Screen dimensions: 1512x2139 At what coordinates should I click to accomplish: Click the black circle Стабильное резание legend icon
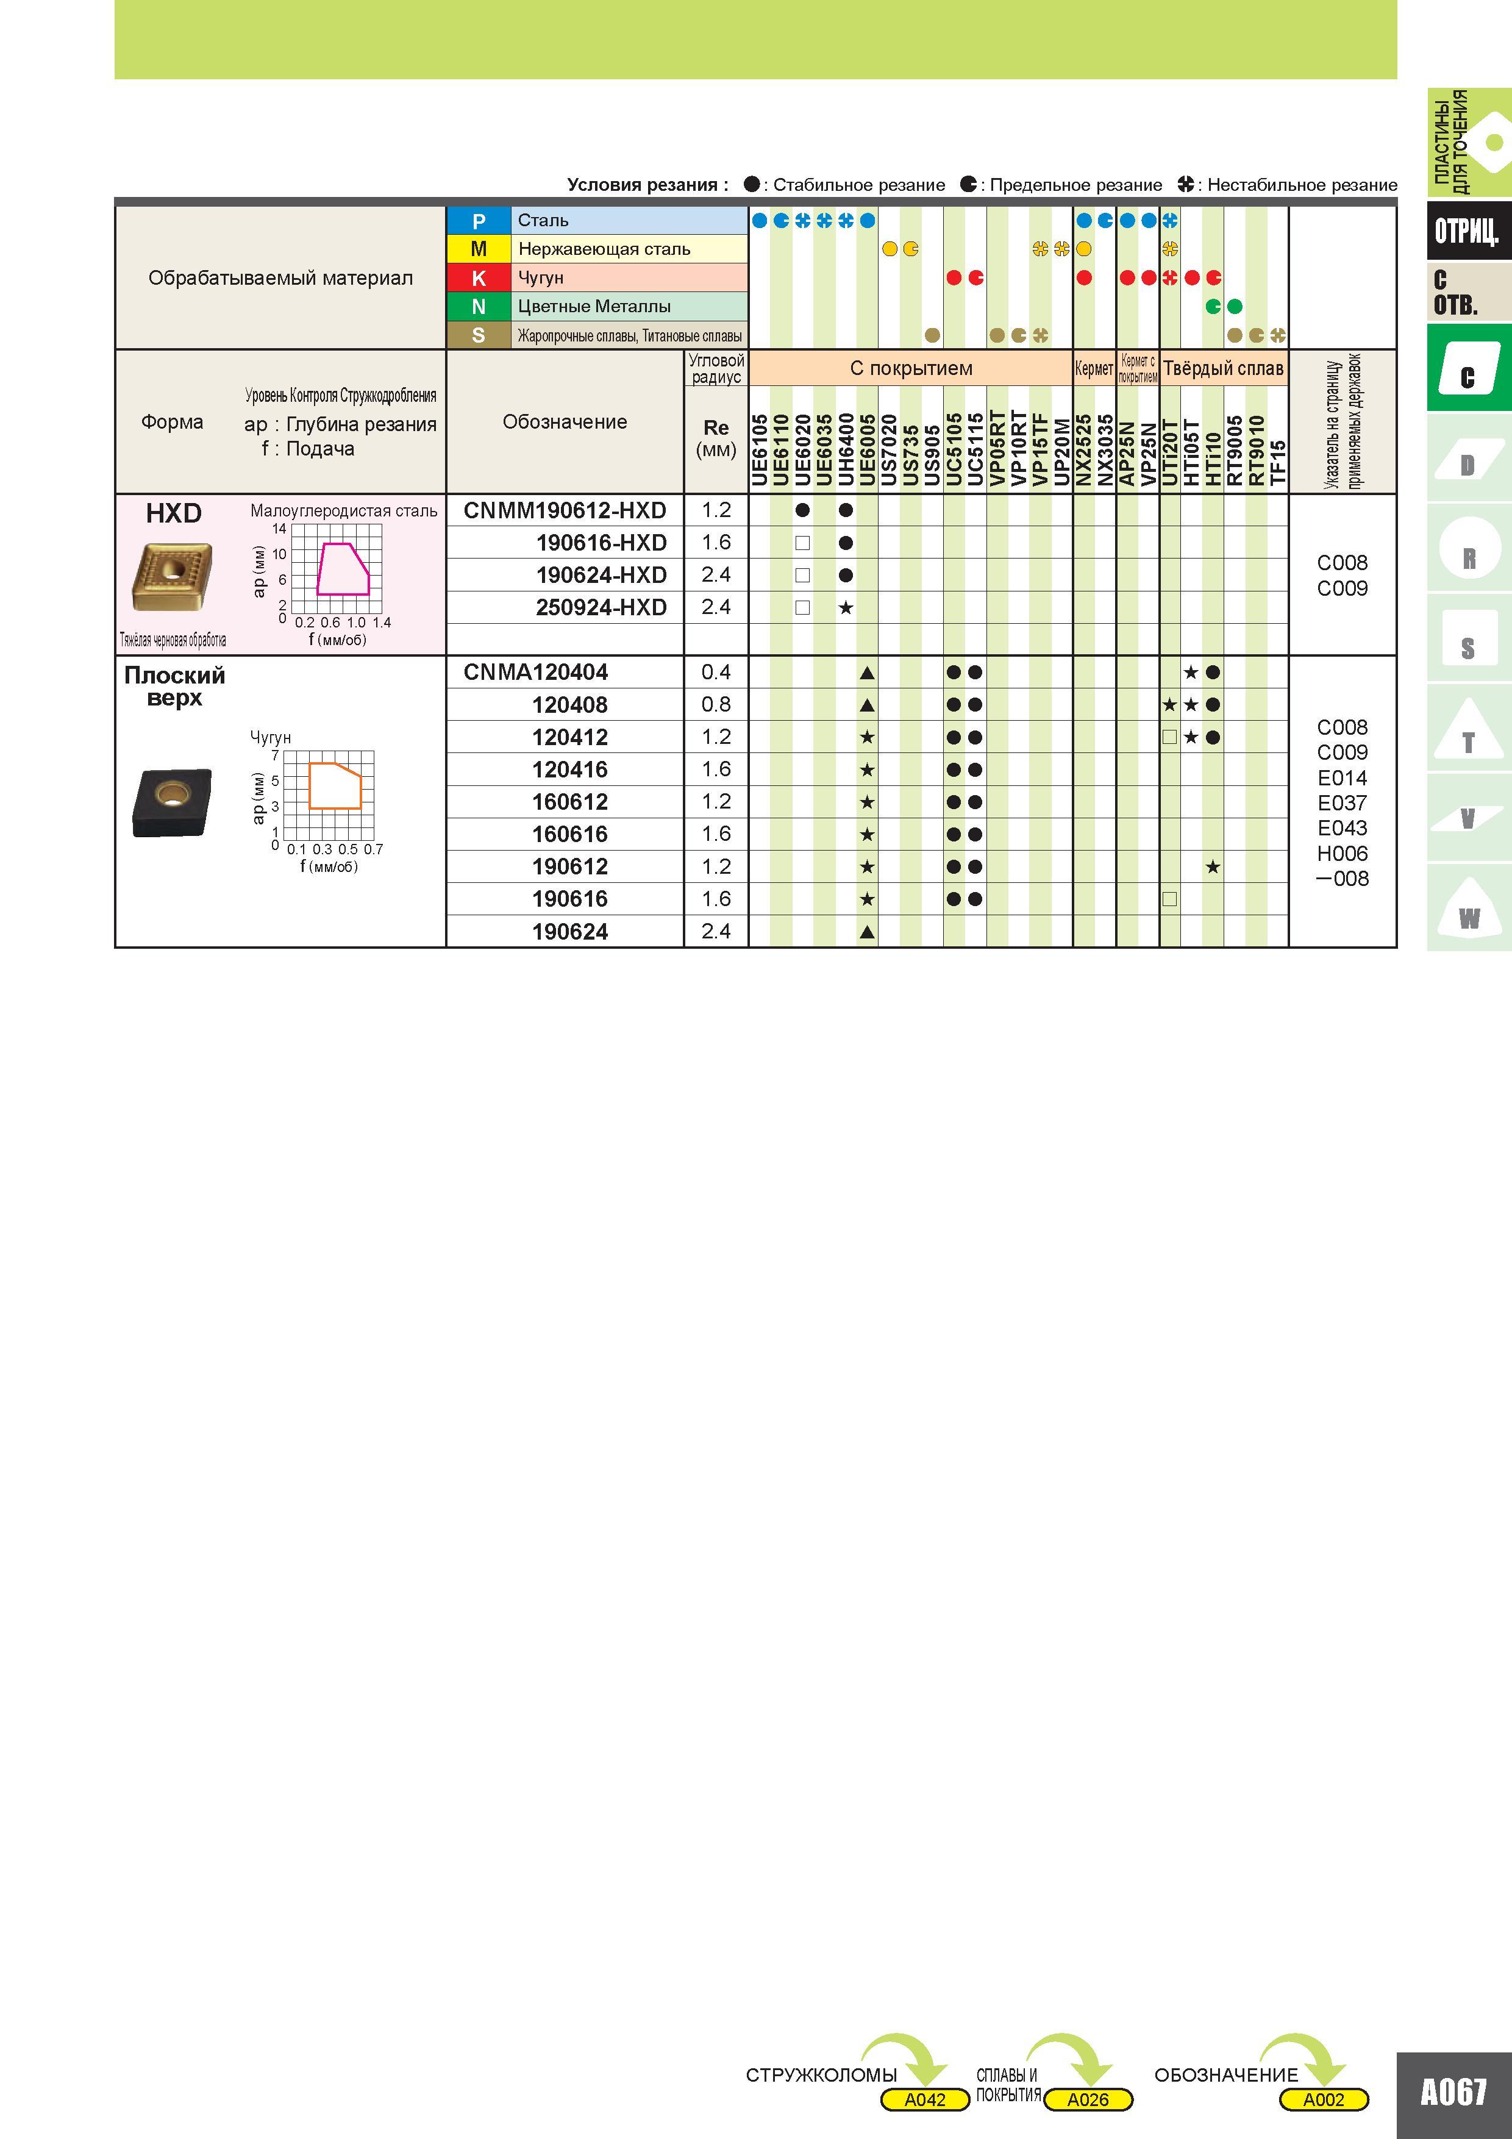(752, 184)
